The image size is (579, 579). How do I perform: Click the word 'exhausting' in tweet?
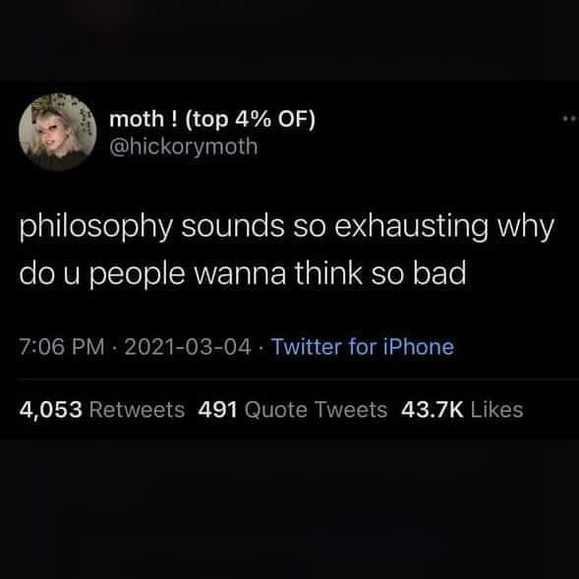411,228
